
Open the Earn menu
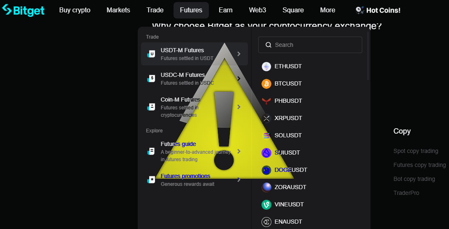coord(226,10)
